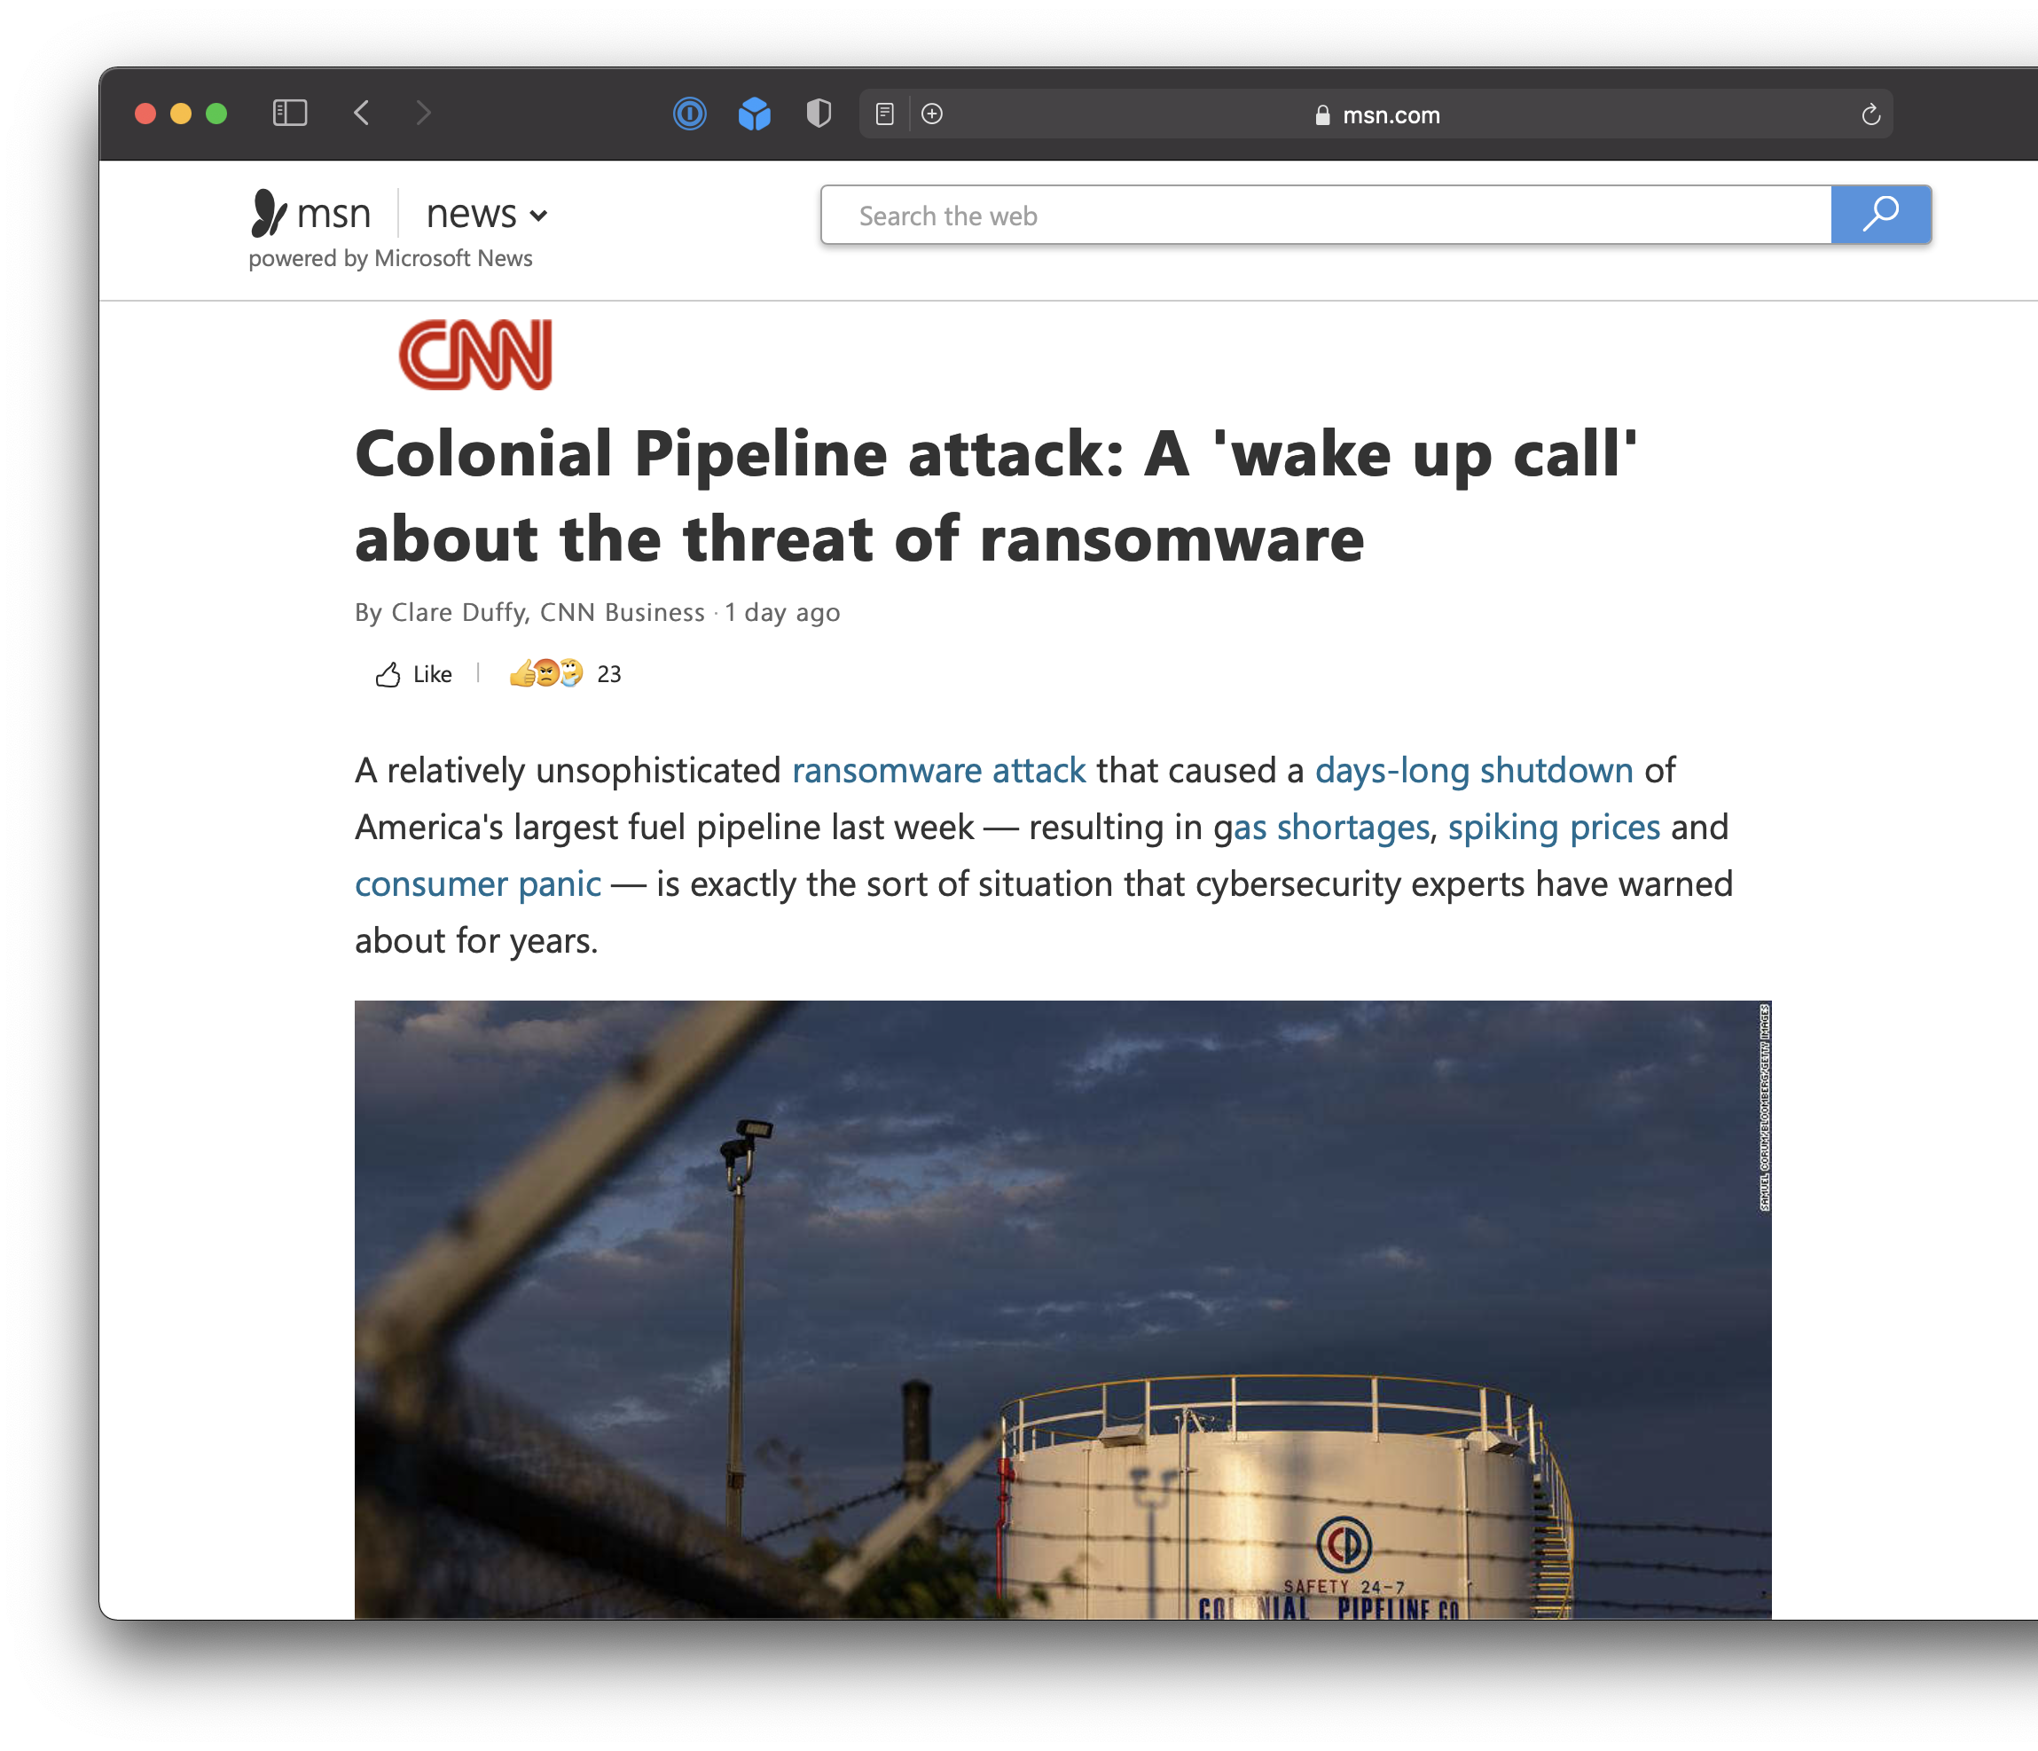2038x1751 pixels.
Task: Focus the 'Search the web' field
Action: click(1325, 216)
